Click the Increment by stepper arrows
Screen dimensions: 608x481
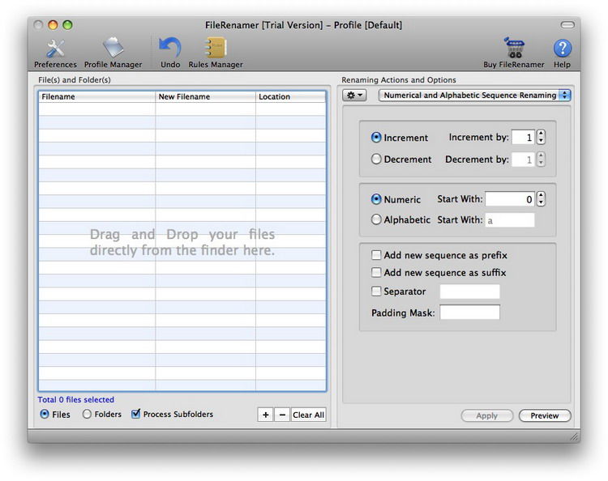coord(541,138)
